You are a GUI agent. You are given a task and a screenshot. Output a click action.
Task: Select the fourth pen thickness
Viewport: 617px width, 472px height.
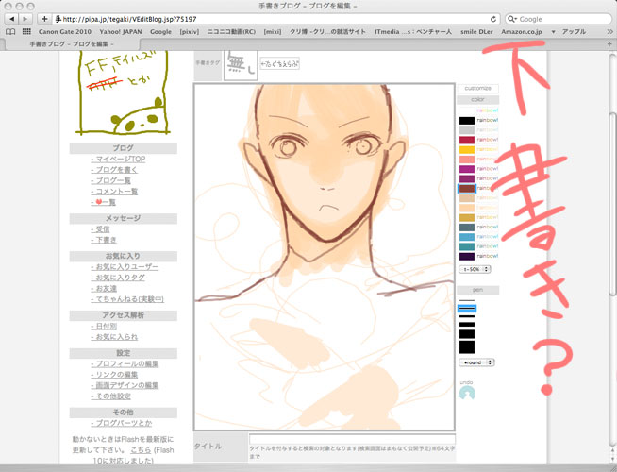[x=467, y=325]
